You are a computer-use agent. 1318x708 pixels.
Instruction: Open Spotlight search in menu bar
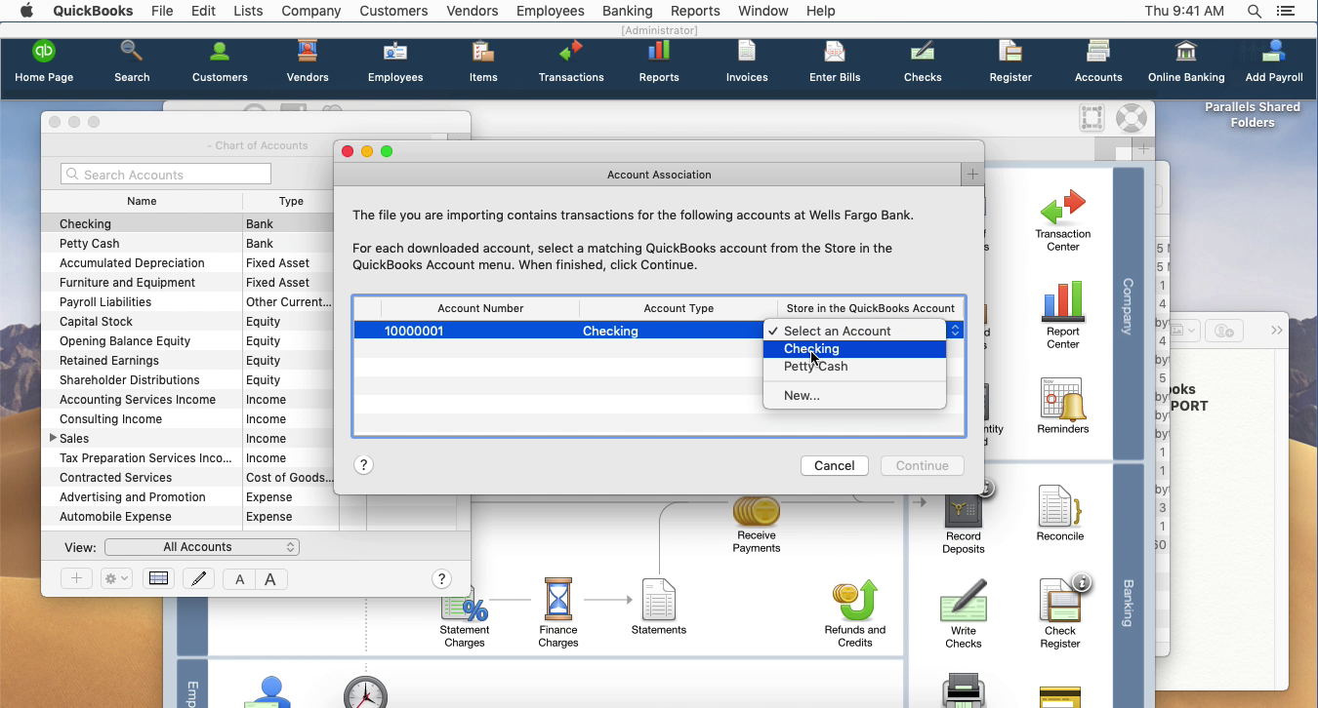tap(1255, 11)
